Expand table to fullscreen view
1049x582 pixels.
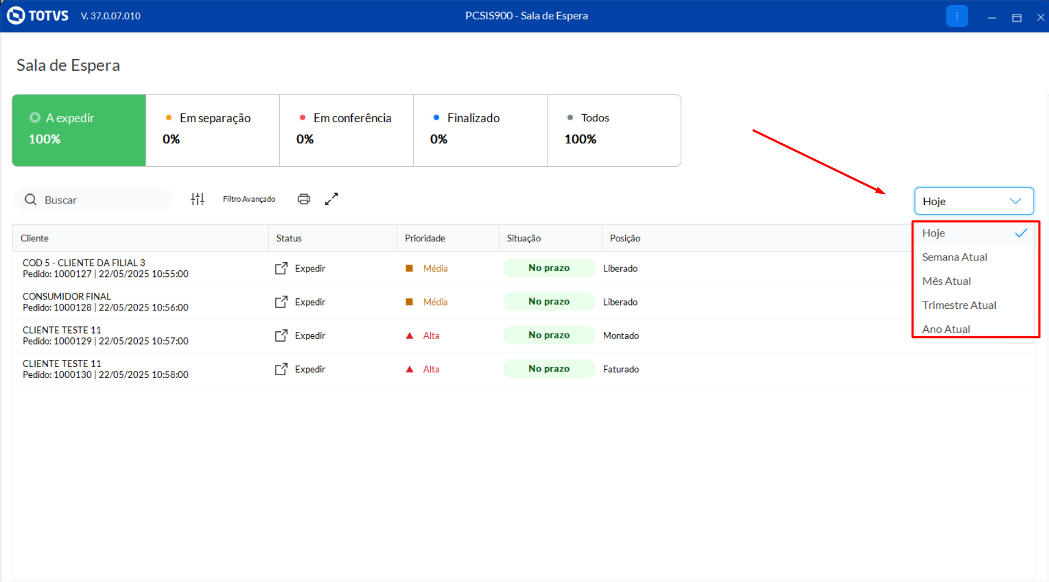332,199
